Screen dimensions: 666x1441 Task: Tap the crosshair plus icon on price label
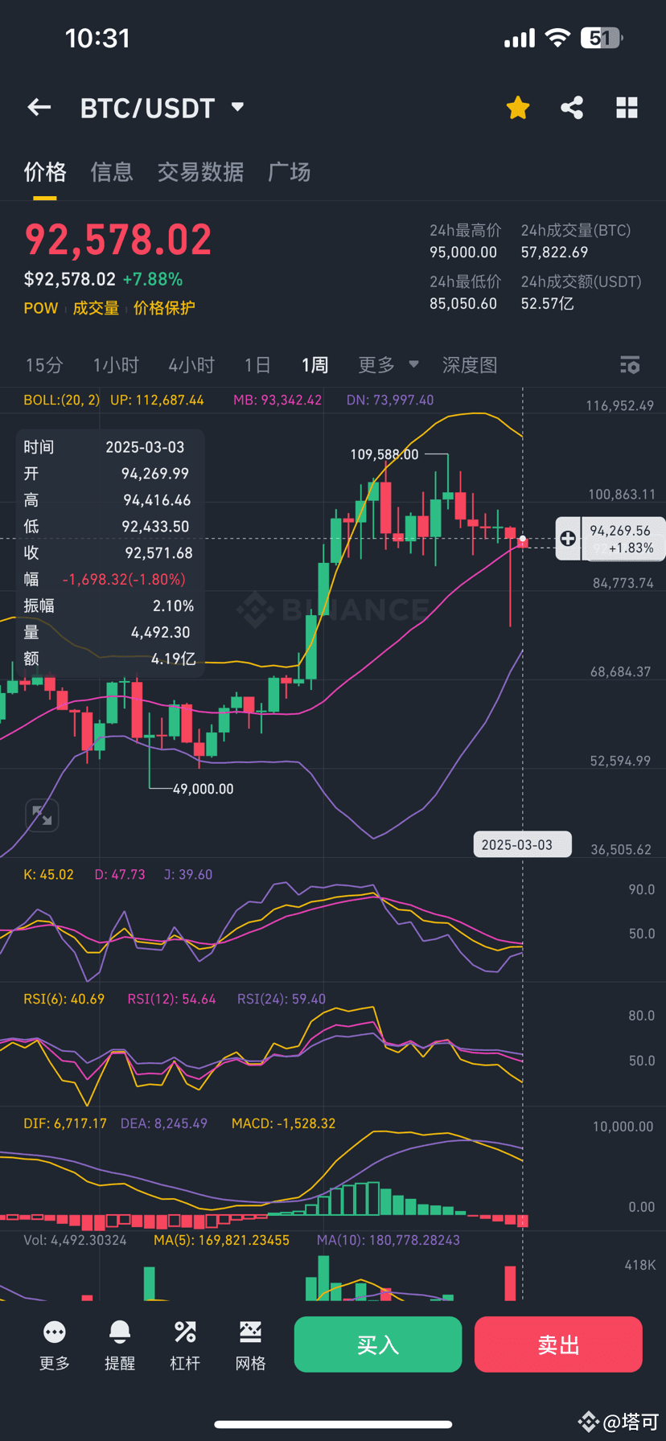(568, 539)
